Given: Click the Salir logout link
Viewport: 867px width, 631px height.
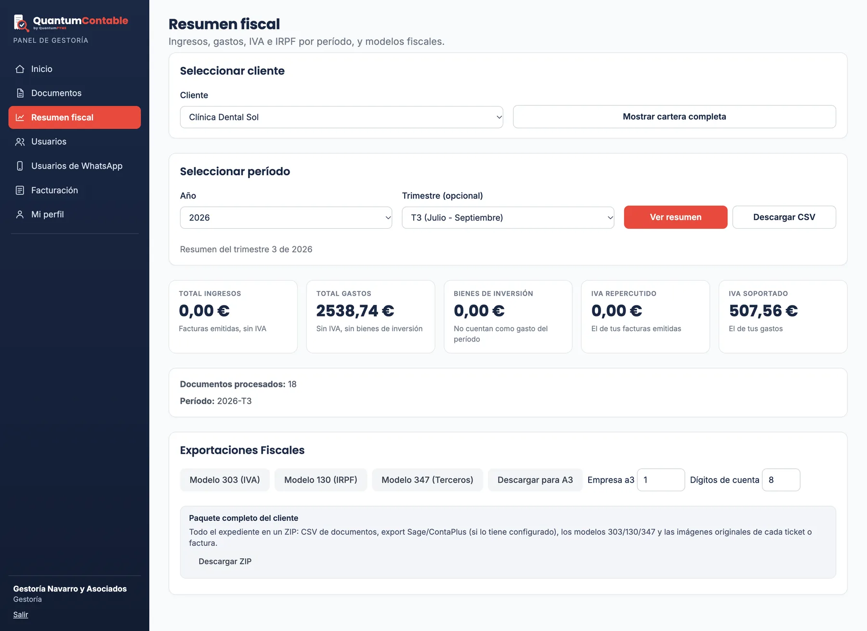Looking at the screenshot, I should 21,615.
